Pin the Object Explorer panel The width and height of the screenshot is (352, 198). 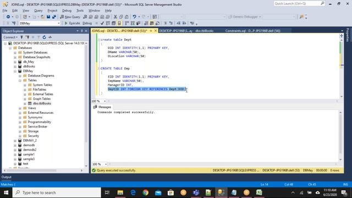(x=82, y=31)
